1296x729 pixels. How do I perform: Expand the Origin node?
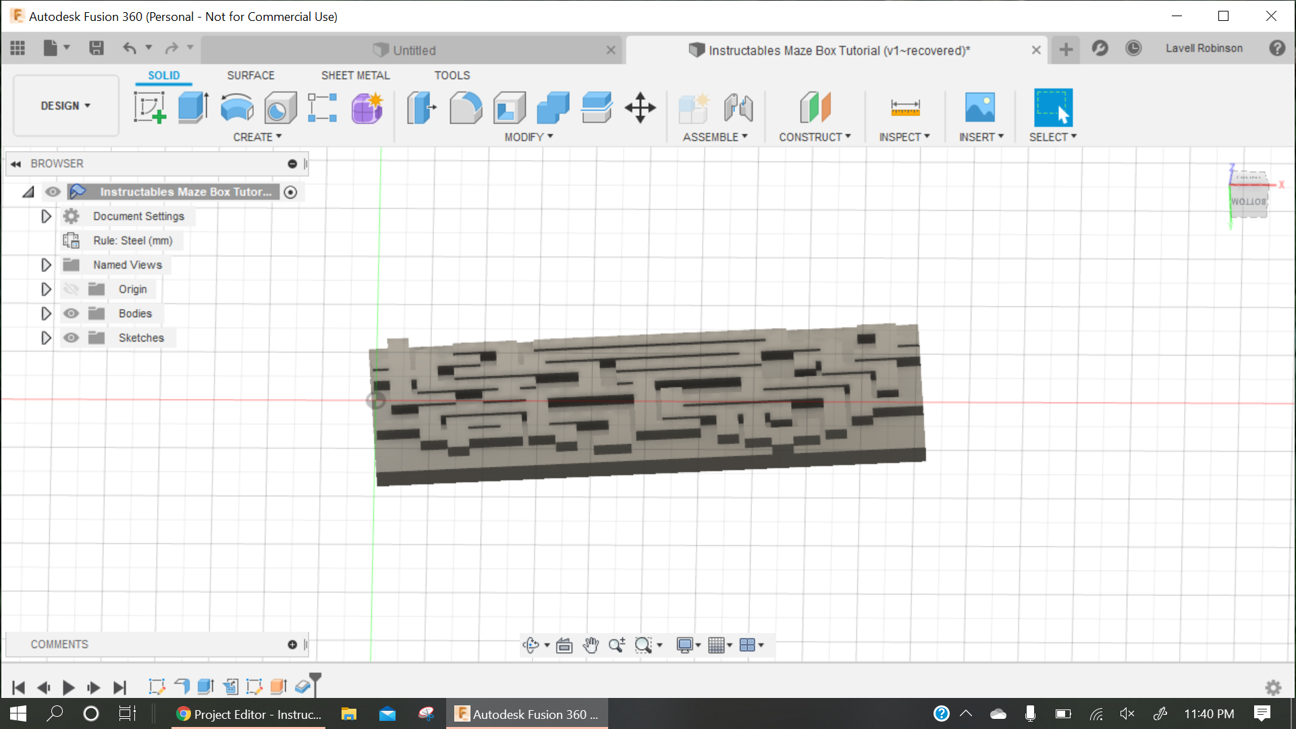click(46, 289)
